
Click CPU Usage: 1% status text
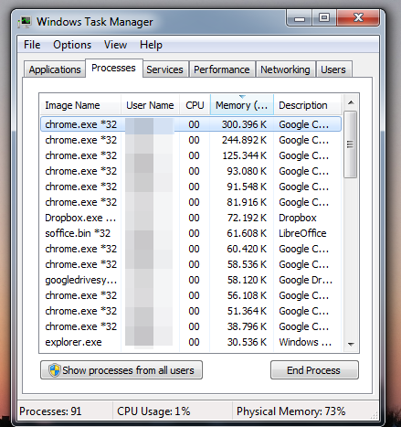pos(153,411)
